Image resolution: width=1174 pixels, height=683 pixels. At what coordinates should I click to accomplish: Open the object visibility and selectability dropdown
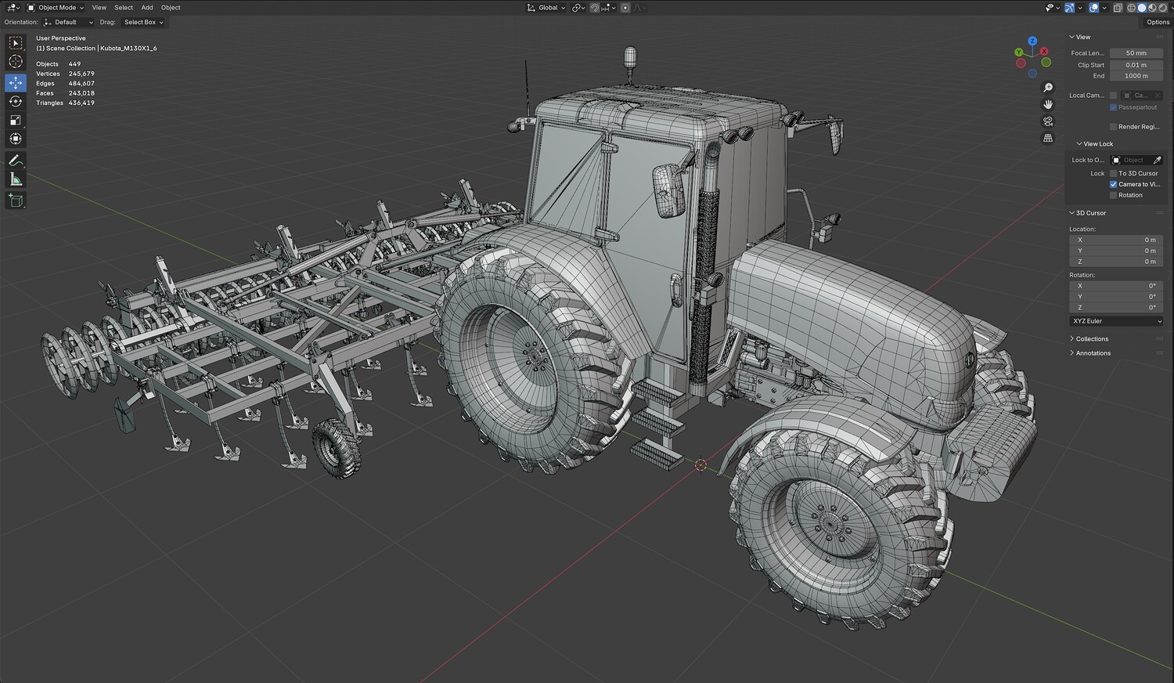[1052, 8]
